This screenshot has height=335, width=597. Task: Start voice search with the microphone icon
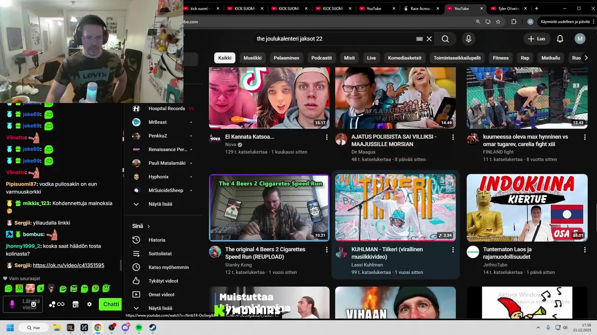[469, 39]
